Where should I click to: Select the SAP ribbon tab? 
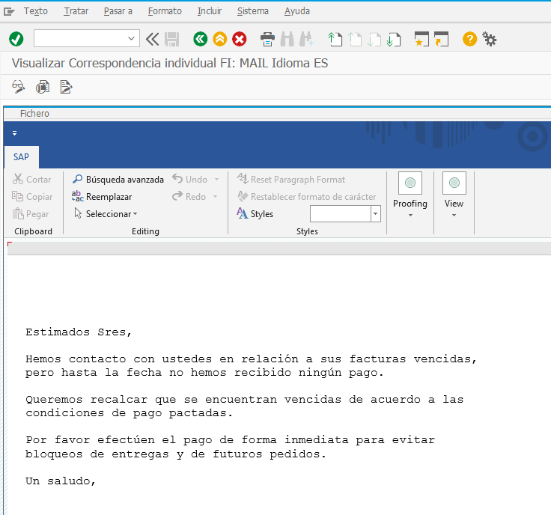21,157
